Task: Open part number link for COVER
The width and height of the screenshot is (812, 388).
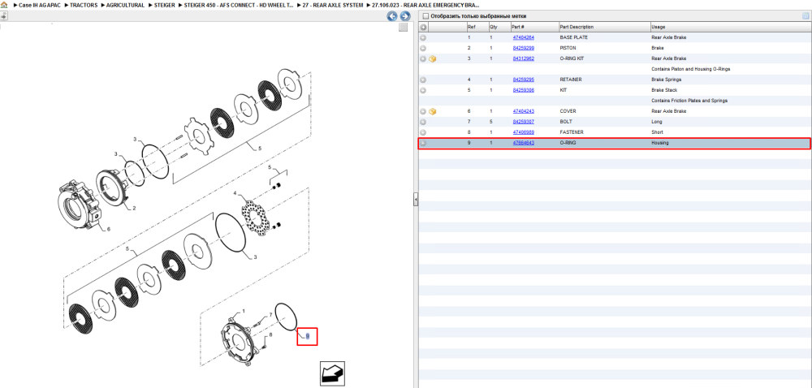Action: (523, 112)
